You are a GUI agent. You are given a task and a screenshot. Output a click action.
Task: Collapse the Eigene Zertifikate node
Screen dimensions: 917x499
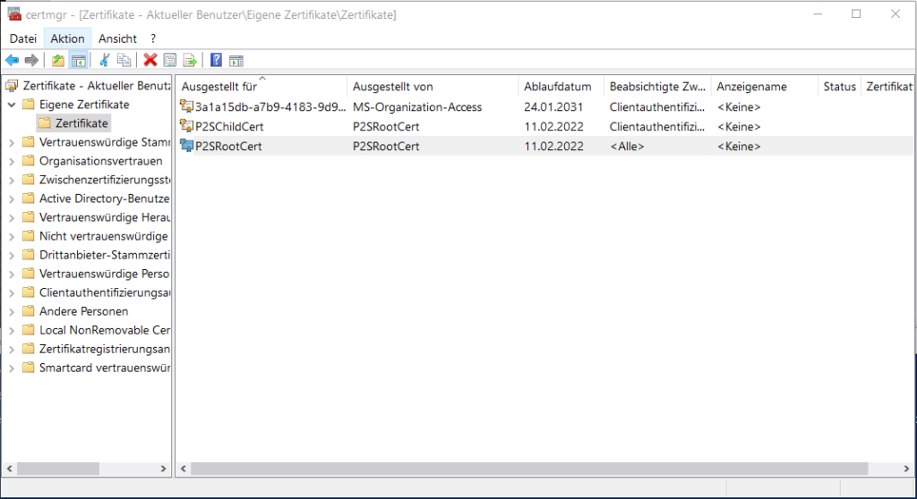pos(12,105)
